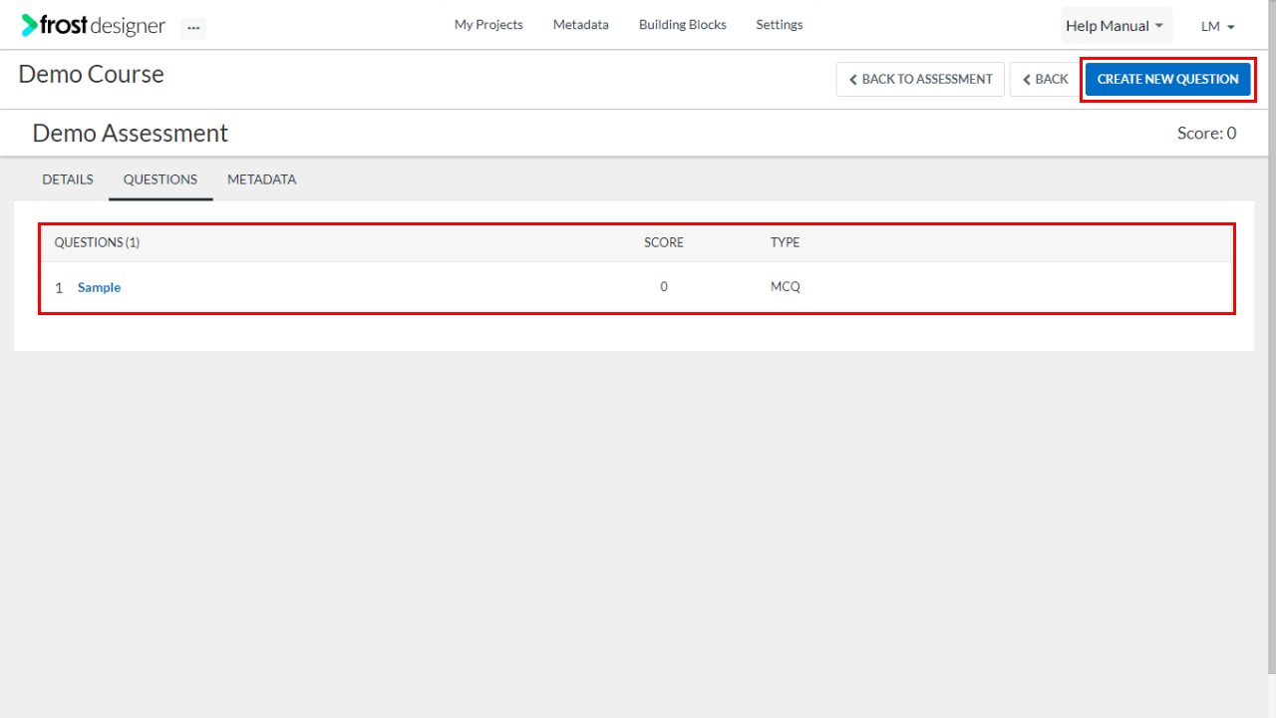This screenshot has width=1276, height=718.
Task: Open Building Blocks
Action: click(683, 25)
